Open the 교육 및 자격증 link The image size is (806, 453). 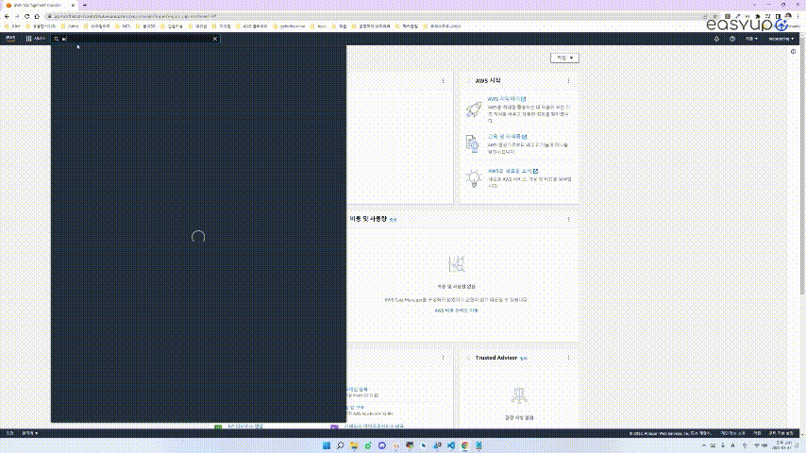pos(507,137)
